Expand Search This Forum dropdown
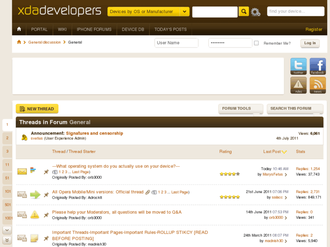 295,109
